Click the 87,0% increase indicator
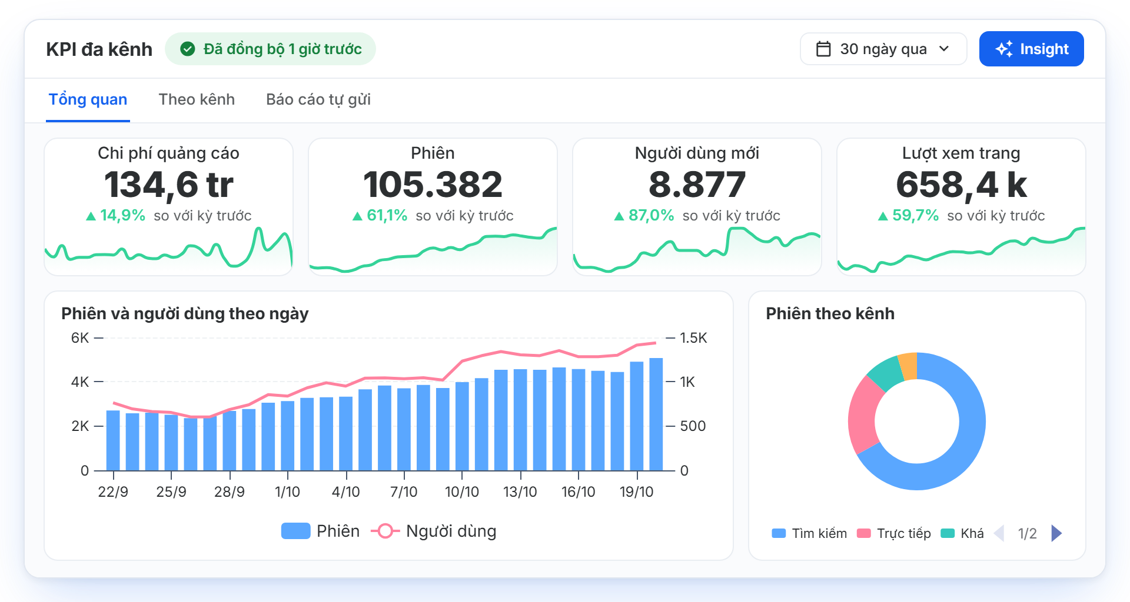This screenshot has width=1130, height=602. (644, 216)
